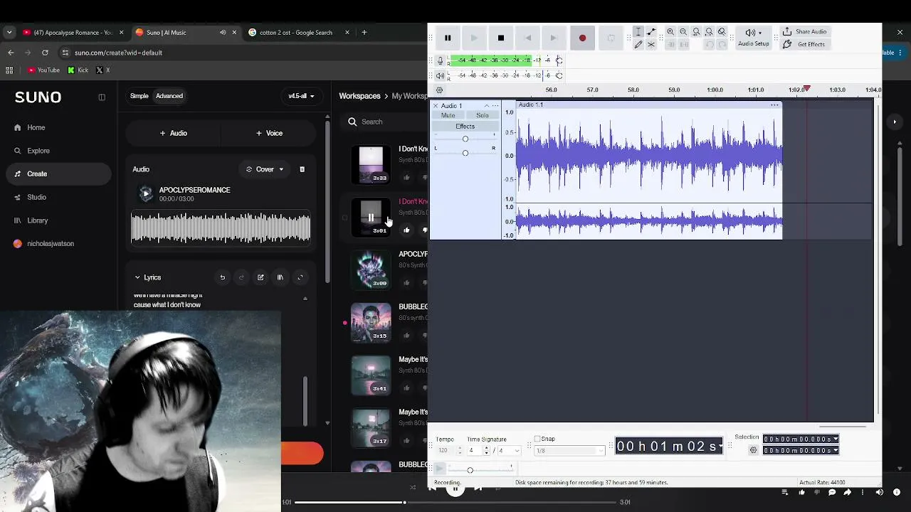Click the large time display dropdown arrow
This screenshot has width=911, height=512.
[x=720, y=447]
